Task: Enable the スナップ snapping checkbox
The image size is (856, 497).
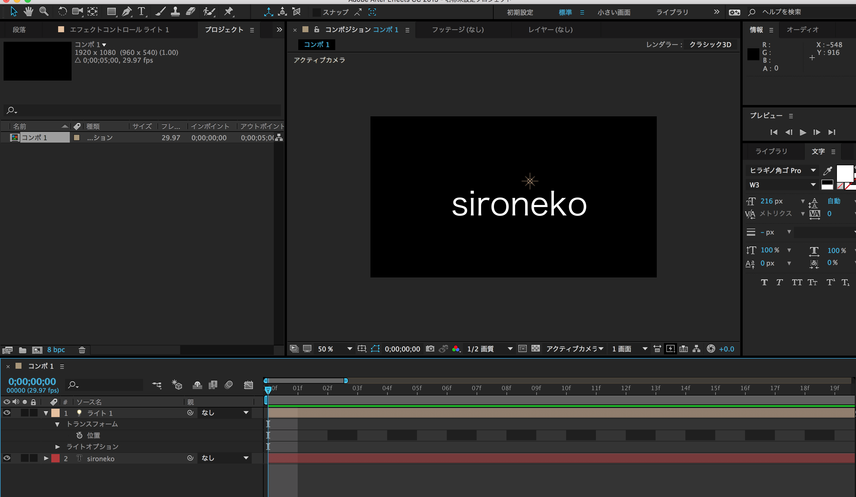Action: (x=316, y=12)
